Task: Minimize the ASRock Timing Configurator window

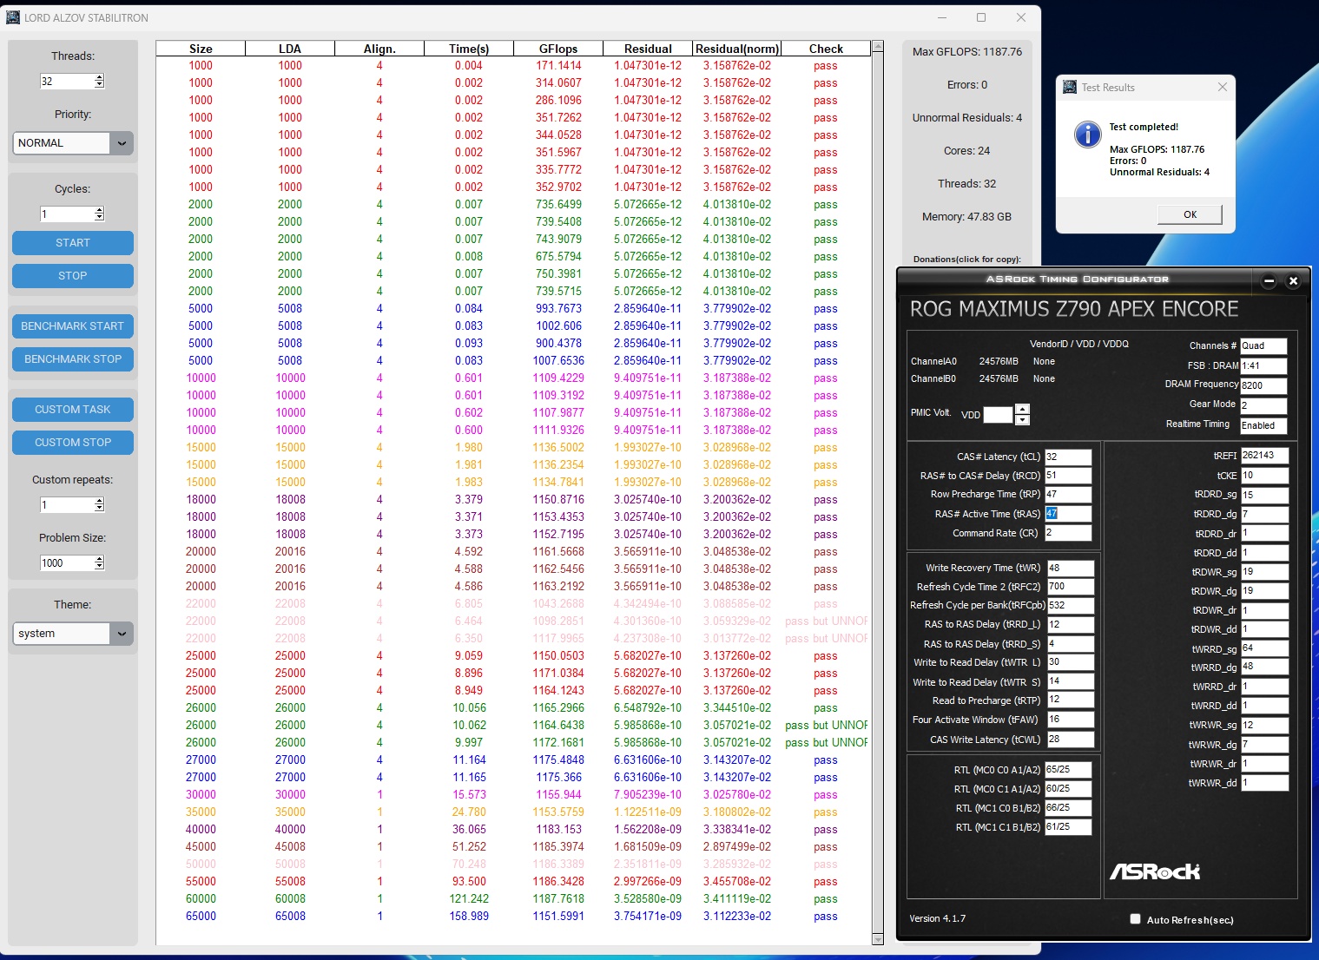Action: 1269,280
